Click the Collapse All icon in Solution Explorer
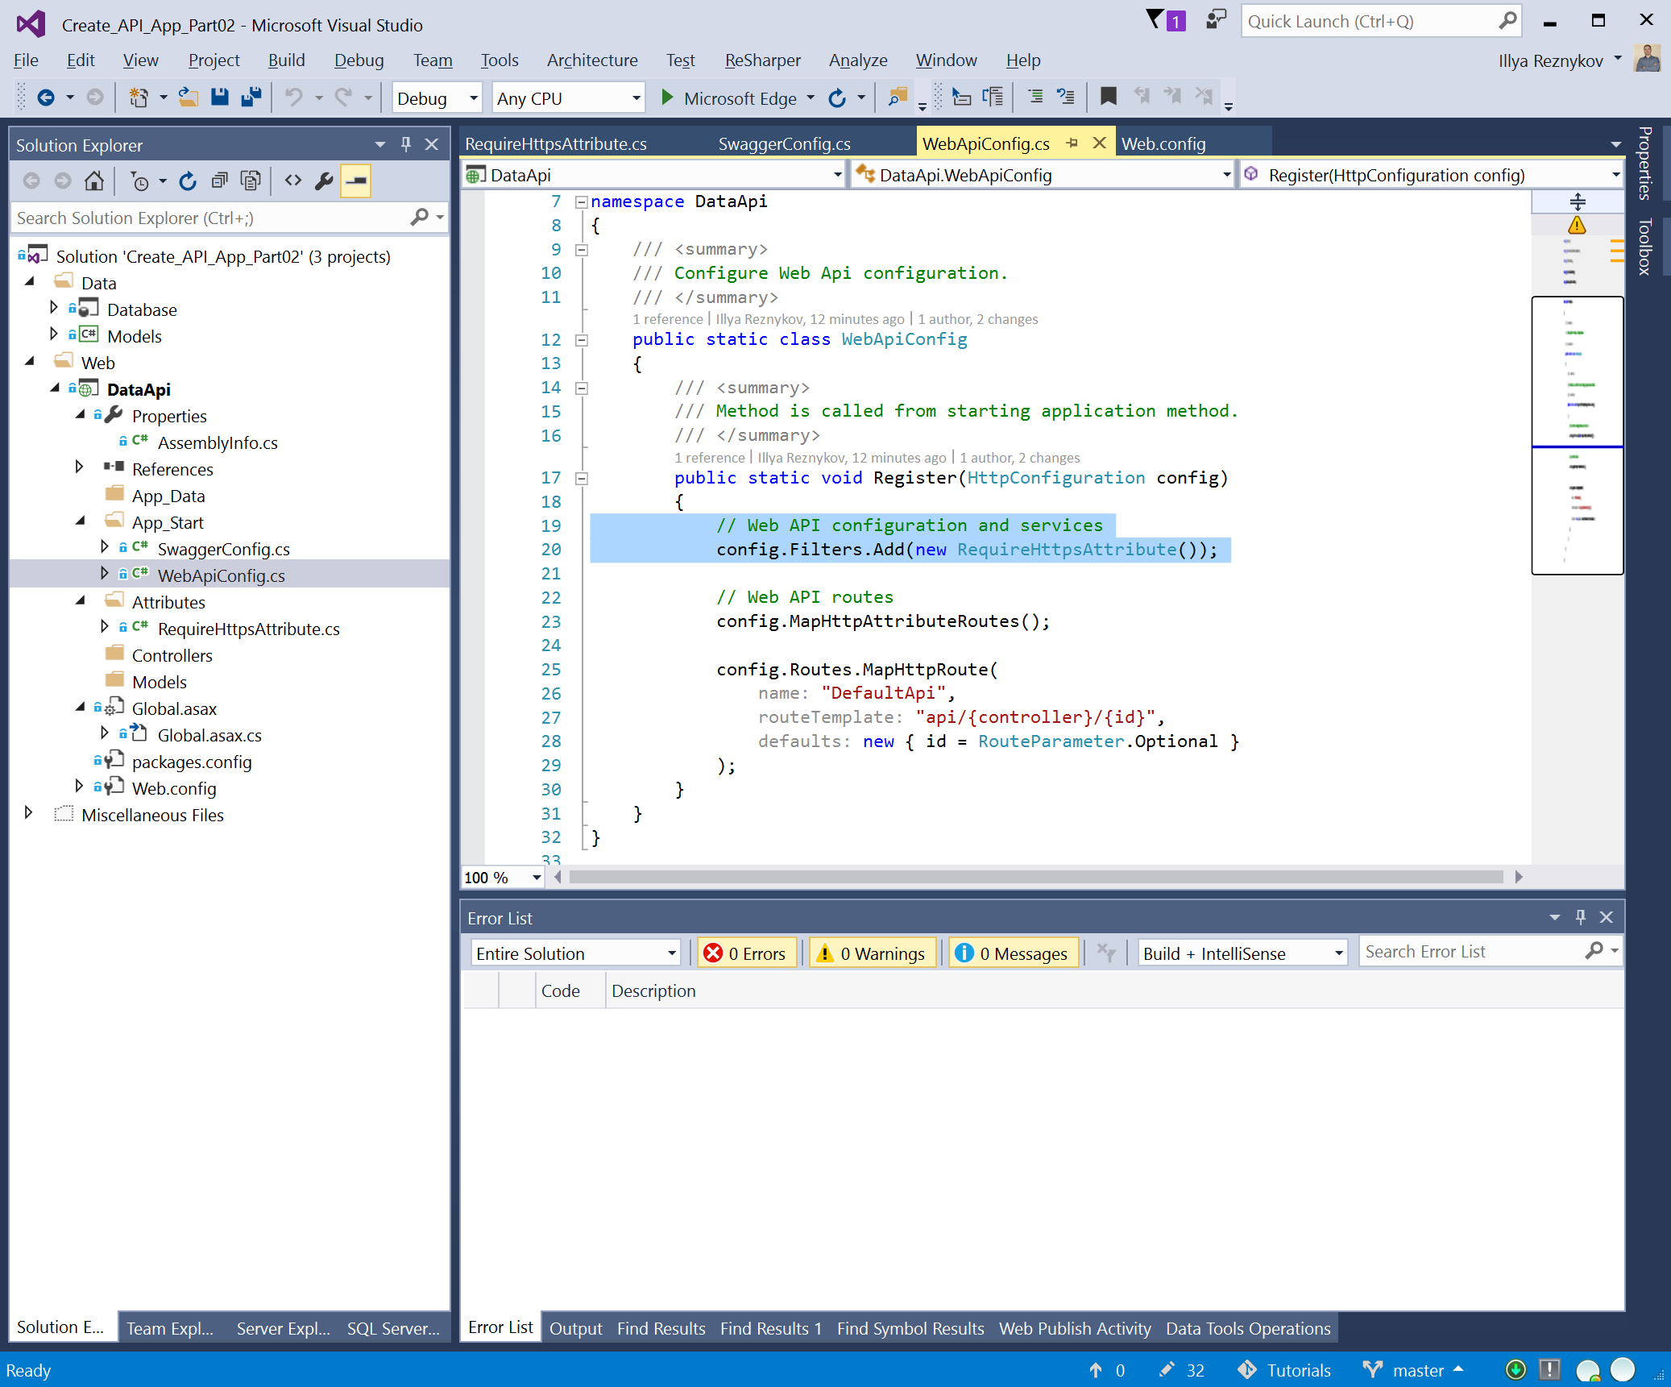Image resolution: width=1671 pixels, height=1387 pixels. pos(219,181)
